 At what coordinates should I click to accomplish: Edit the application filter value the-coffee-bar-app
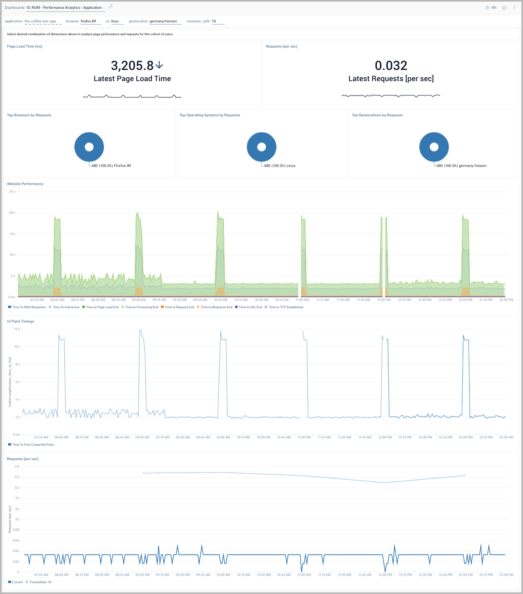[x=43, y=21]
